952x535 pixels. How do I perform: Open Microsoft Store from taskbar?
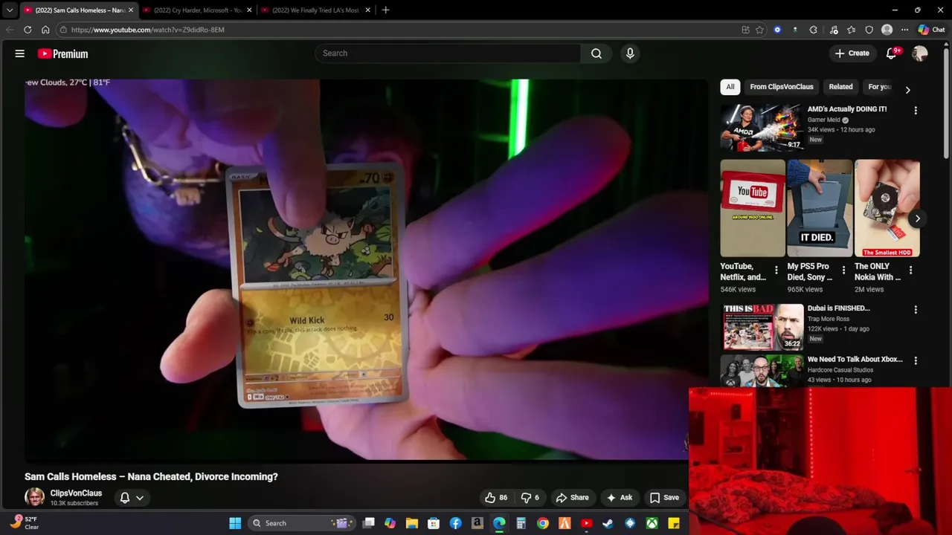click(x=434, y=523)
